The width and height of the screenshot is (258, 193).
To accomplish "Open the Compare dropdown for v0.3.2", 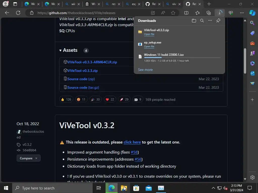I will coord(28,158).
